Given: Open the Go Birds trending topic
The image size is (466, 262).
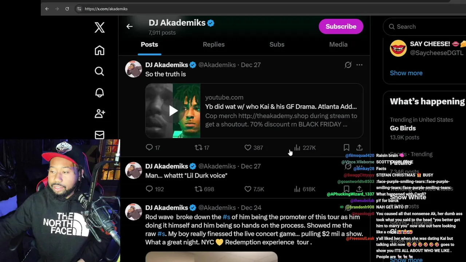Looking at the screenshot, I should point(403,128).
